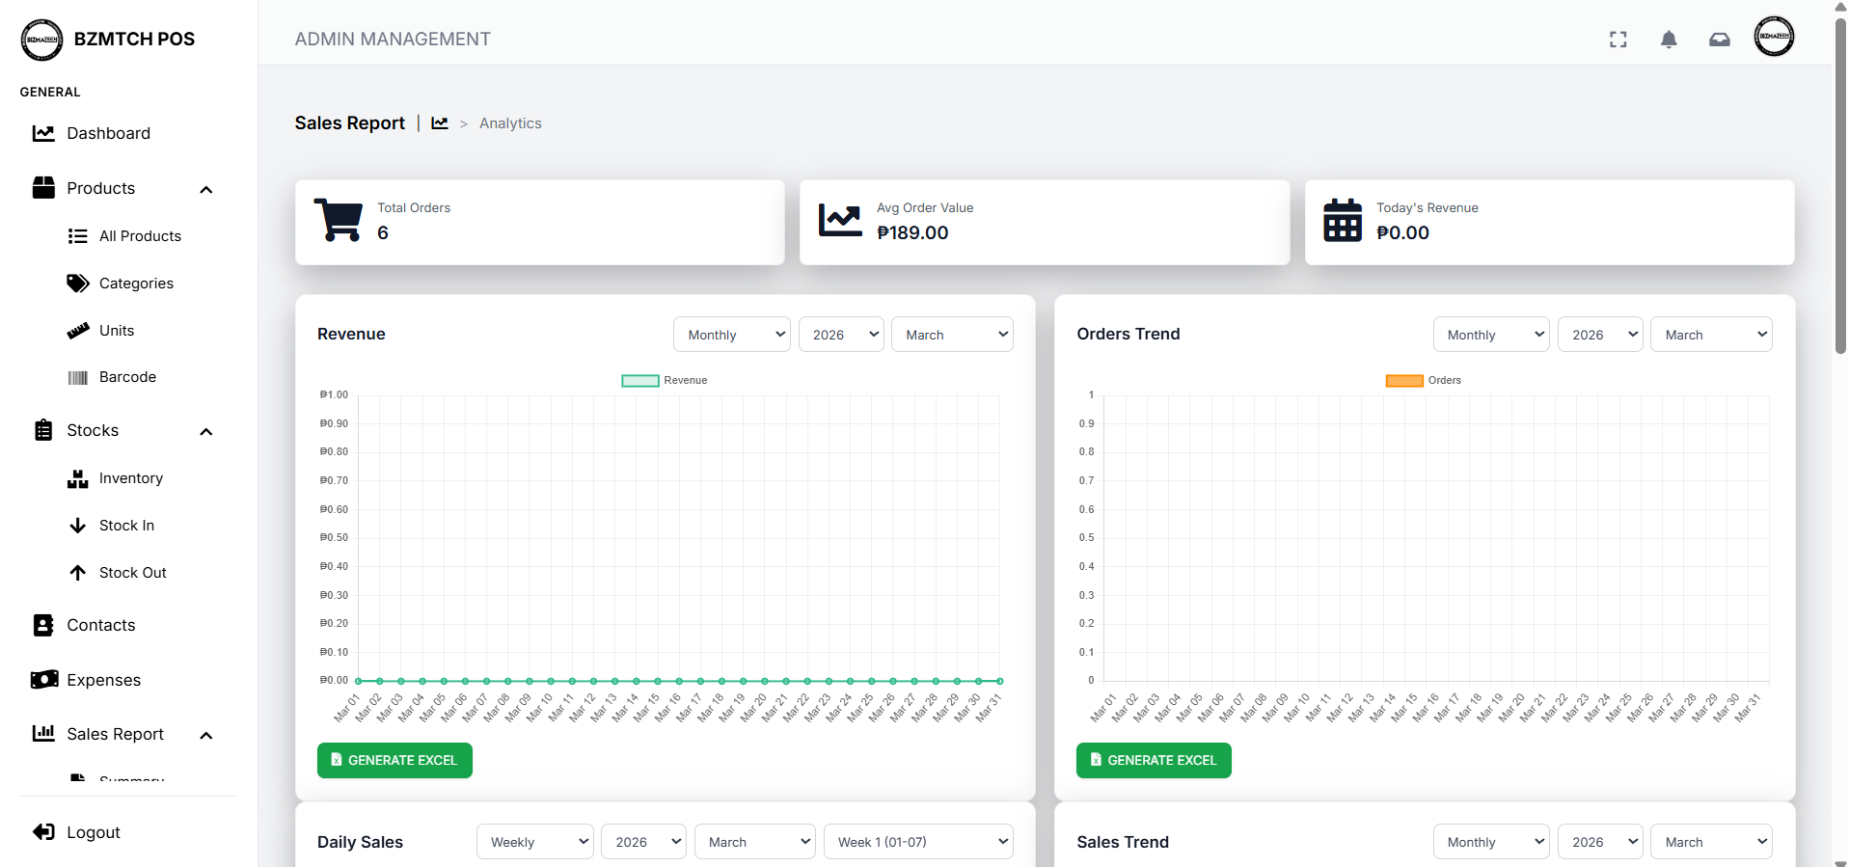Collapse the Stocks submenu chevron
The width and height of the screenshot is (1849, 867).
pyautogui.click(x=205, y=431)
